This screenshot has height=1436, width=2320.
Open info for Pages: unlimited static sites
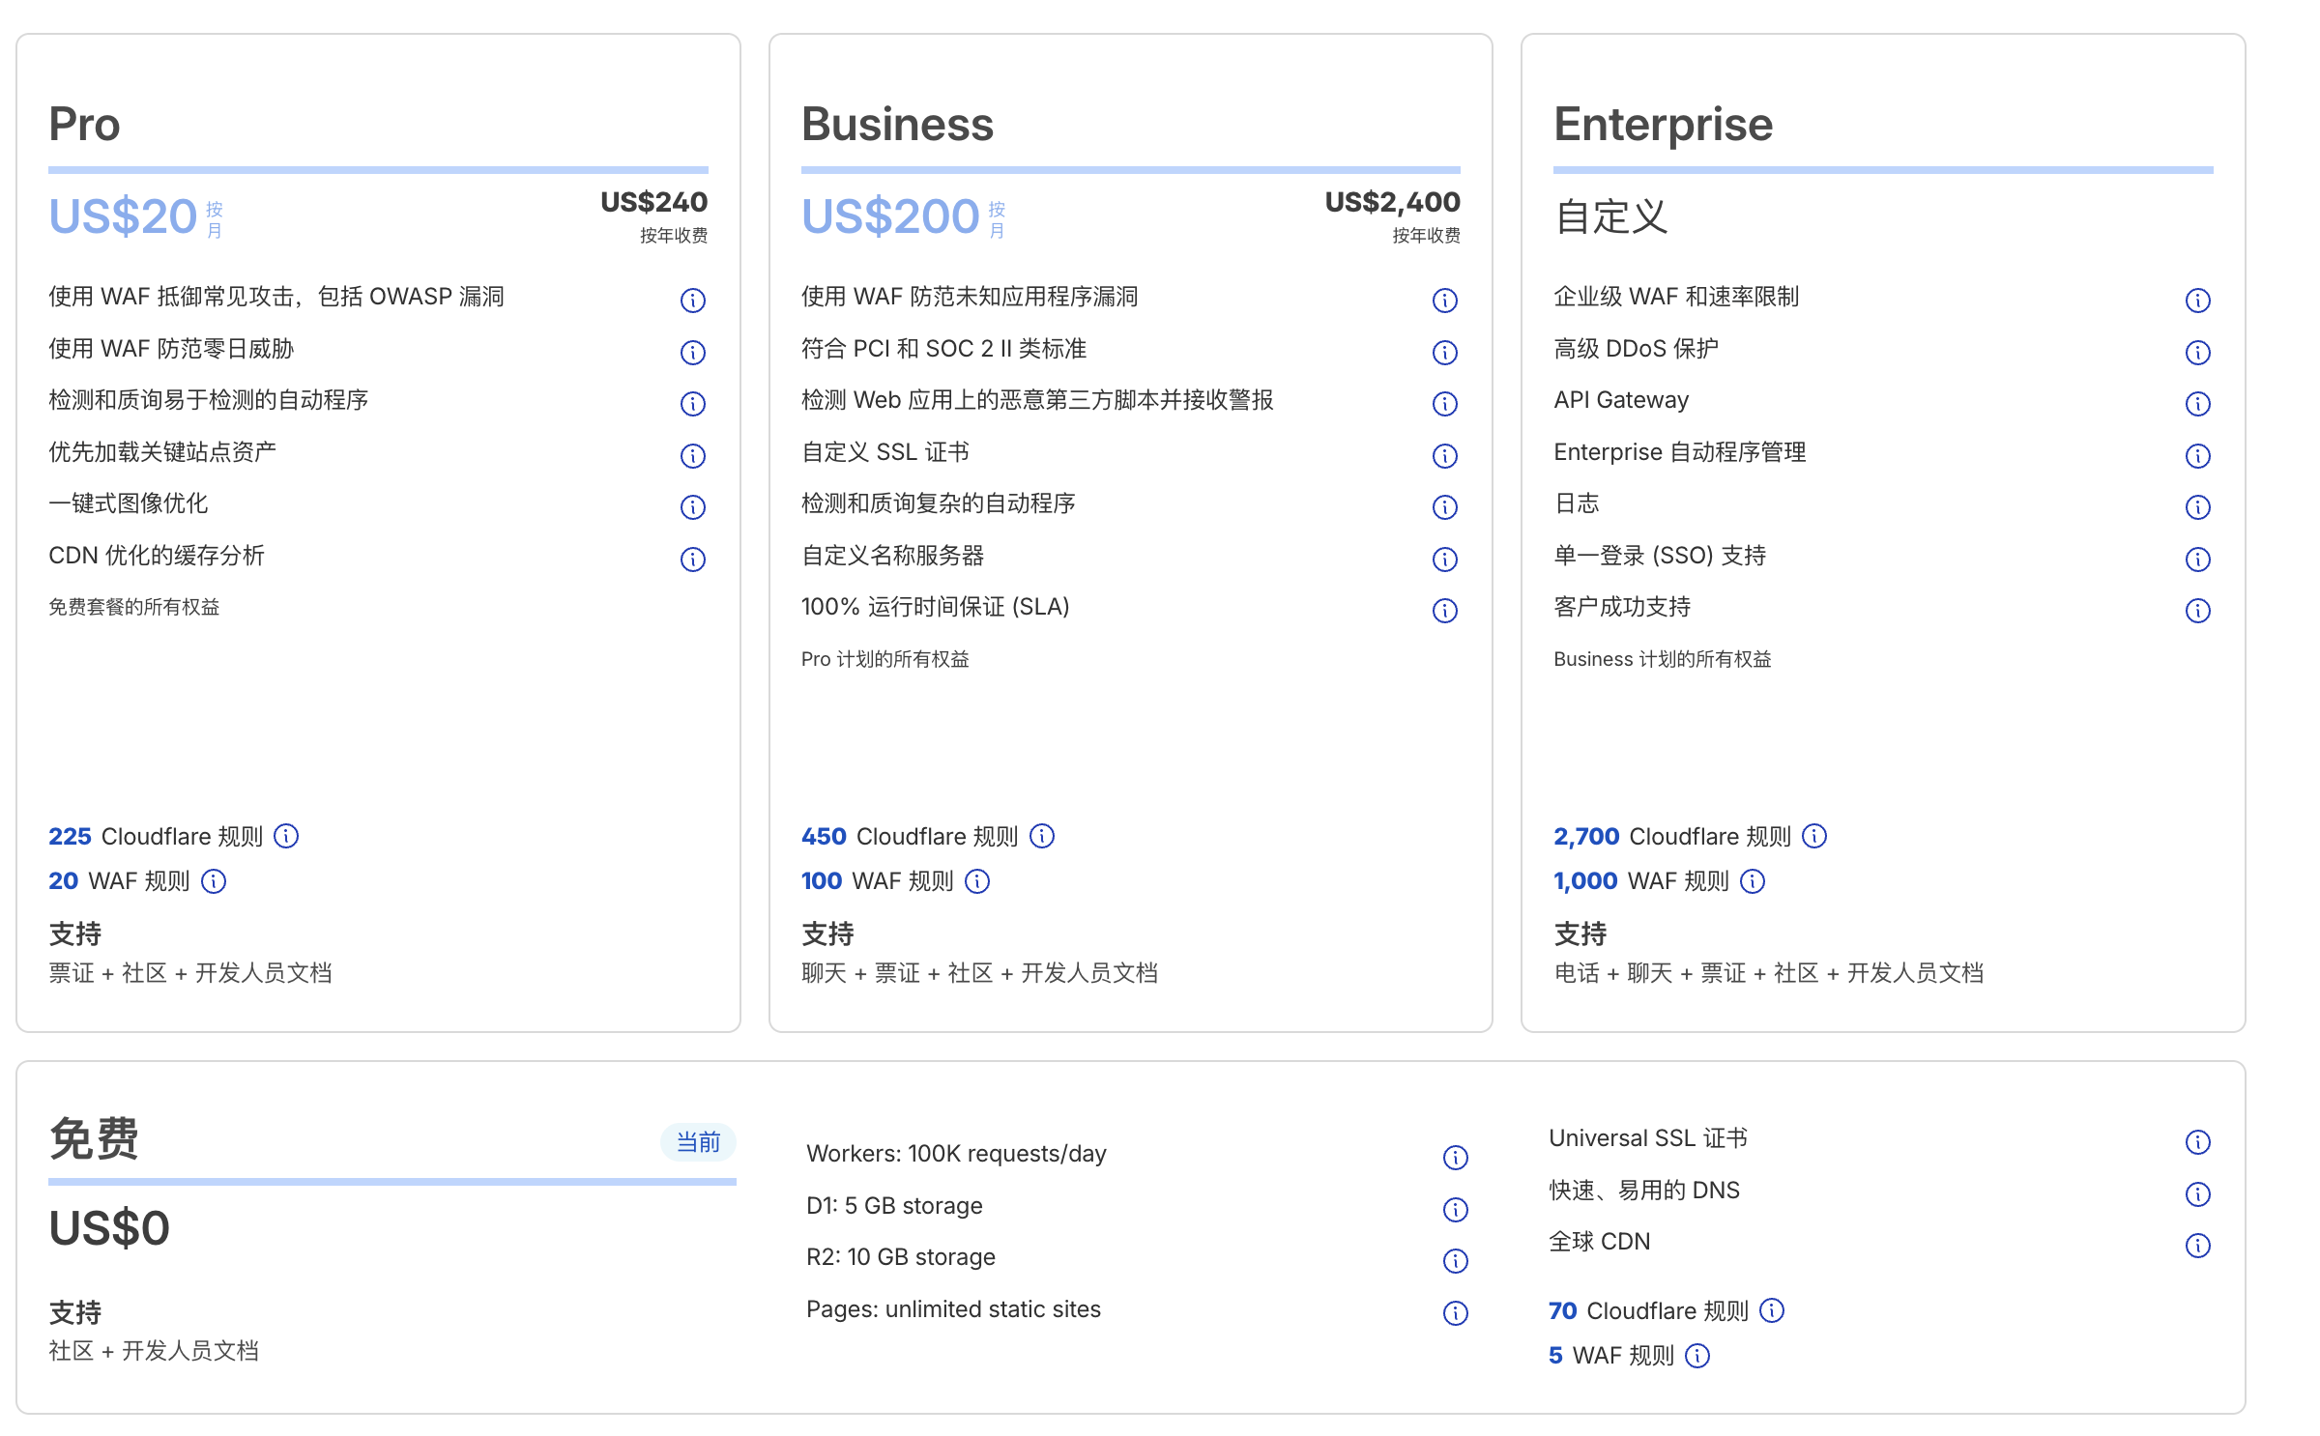1456,1313
